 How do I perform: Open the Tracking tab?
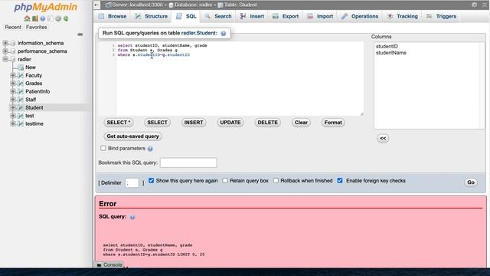(403, 16)
